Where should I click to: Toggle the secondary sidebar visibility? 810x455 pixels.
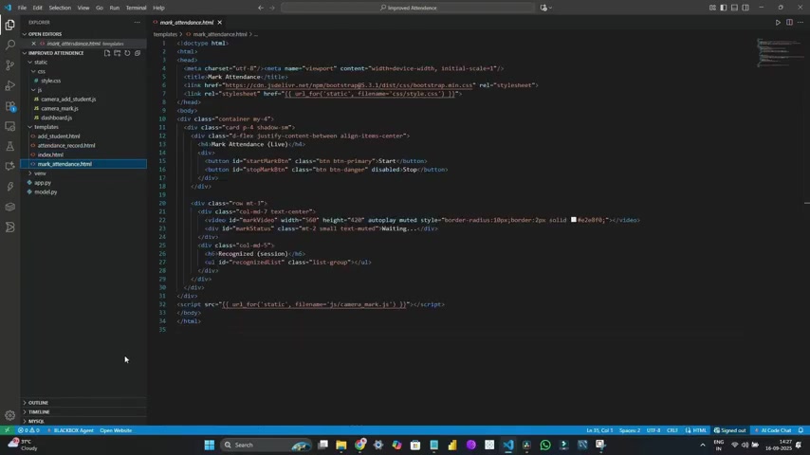[745, 8]
